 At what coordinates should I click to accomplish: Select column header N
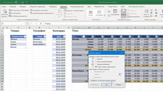tap(99, 28)
